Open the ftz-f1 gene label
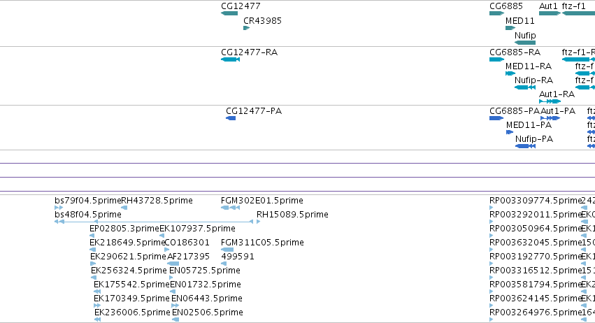This screenshot has width=595, height=323. pos(573,6)
